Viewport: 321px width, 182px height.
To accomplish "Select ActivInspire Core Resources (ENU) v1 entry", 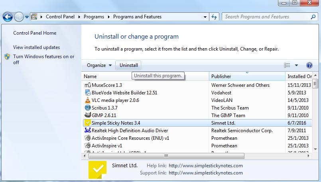I will point(130,138).
